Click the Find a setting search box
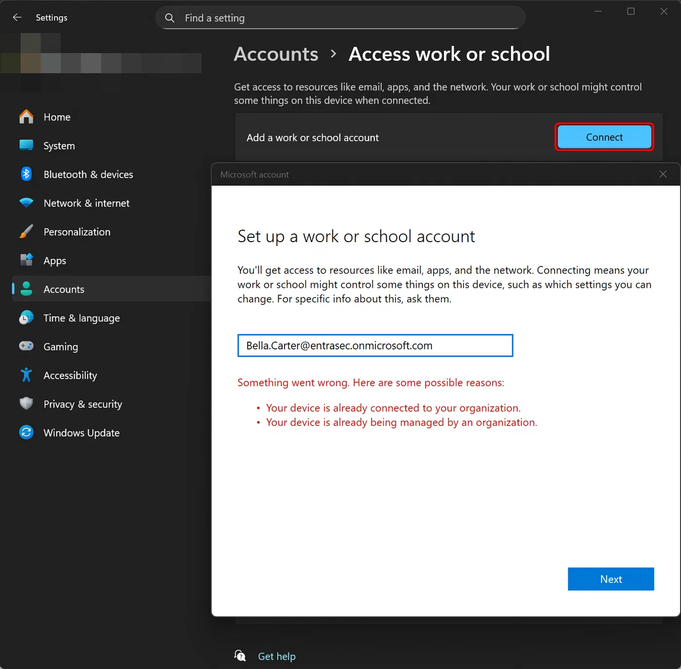The width and height of the screenshot is (681, 669). [340, 18]
